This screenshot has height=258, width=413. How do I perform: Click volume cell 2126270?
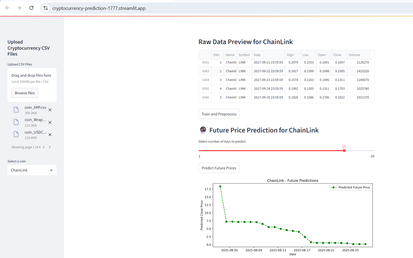click(x=359, y=62)
